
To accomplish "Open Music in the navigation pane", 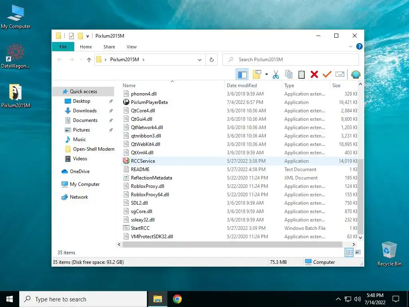I will (x=79, y=140).
